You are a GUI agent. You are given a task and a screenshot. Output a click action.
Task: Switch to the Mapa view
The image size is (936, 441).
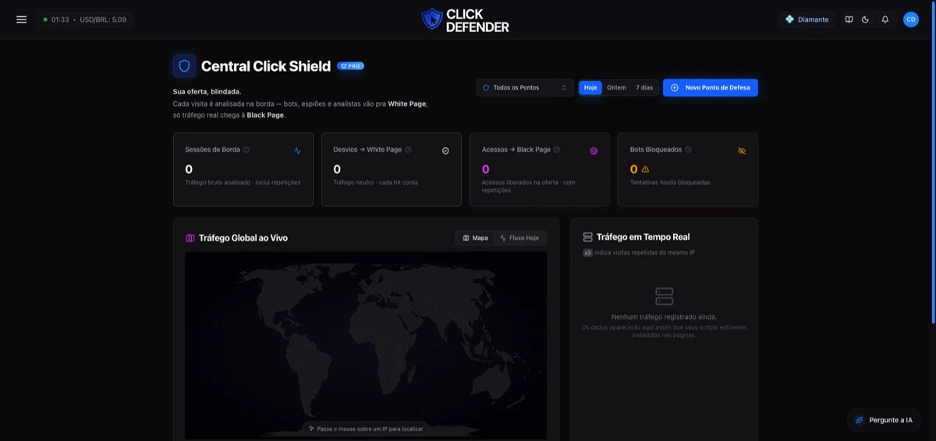(475, 238)
